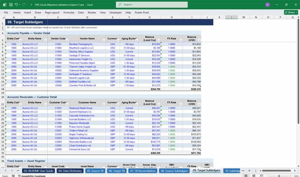Viewport: 300px width, 177px height.
Task: Click the horizontal scroll right arrow
Action: point(295,171)
